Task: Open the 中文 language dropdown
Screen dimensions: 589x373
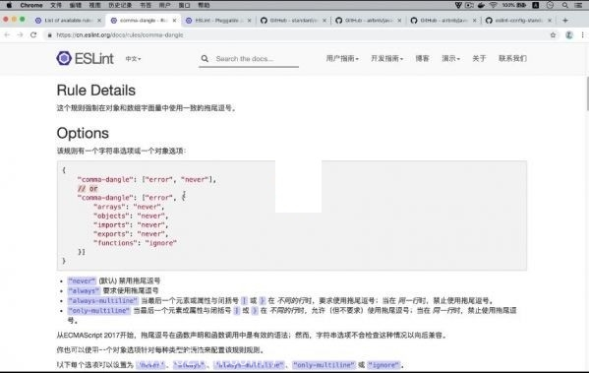Action: [133, 59]
